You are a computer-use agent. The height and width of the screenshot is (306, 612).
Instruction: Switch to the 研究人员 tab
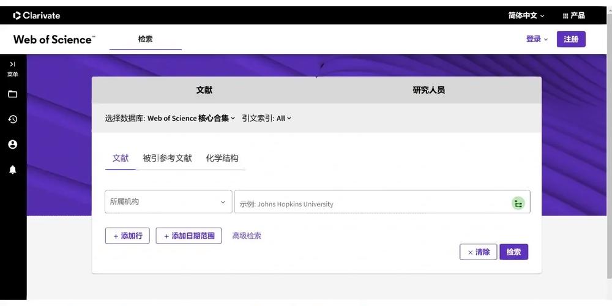click(x=428, y=90)
